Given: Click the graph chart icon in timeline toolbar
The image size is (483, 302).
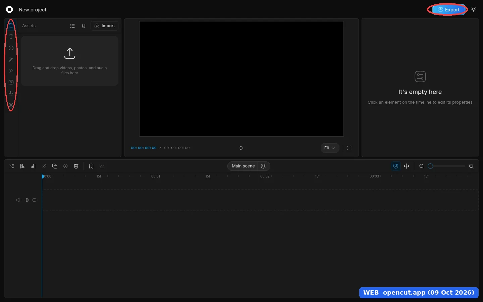Looking at the screenshot, I should pos(102,166).
